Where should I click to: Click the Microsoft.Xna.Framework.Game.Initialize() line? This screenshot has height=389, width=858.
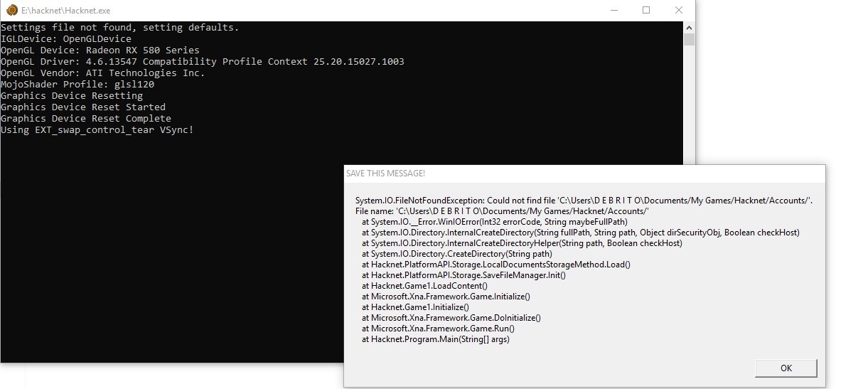coord(446,297)
